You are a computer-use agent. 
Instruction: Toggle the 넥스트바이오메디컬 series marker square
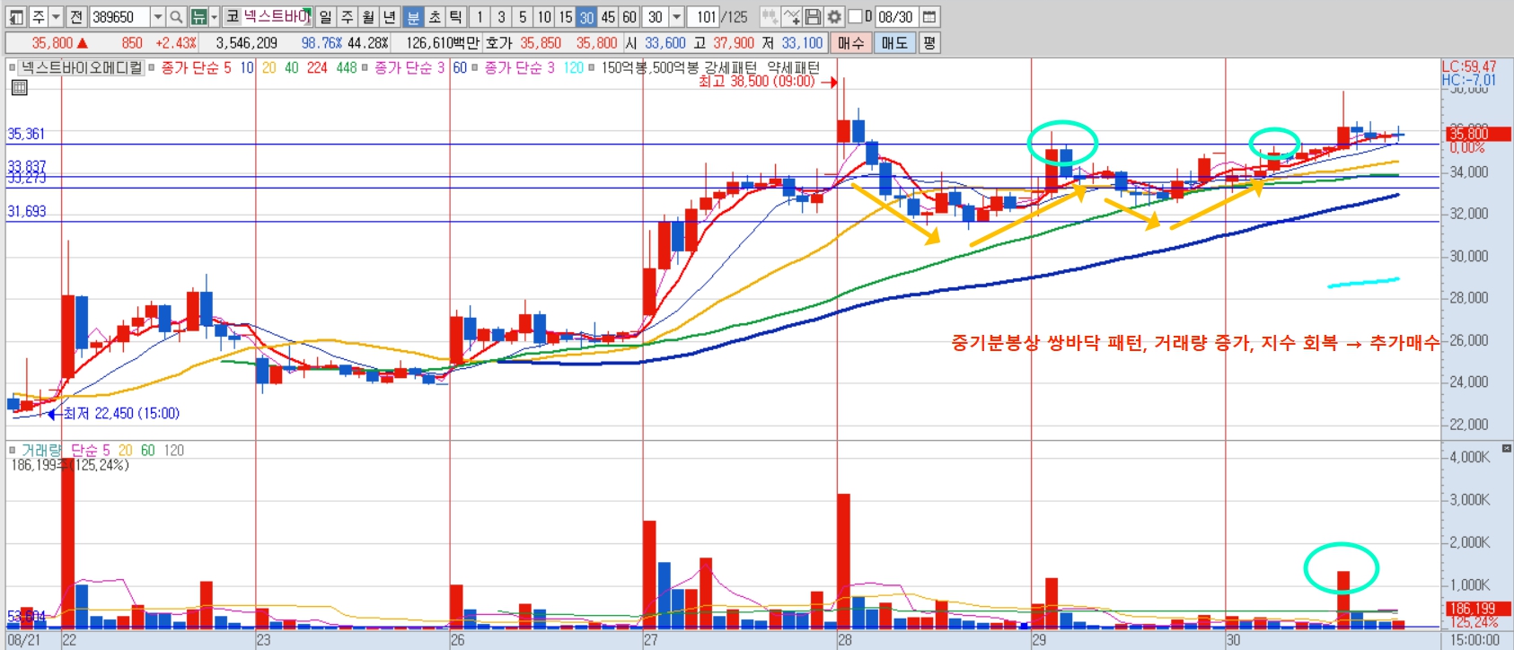pyautogui.click(x=12, y=67)
